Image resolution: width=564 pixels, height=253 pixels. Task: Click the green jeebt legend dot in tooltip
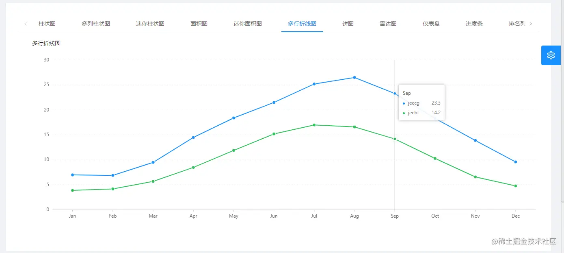click(403, 113)
